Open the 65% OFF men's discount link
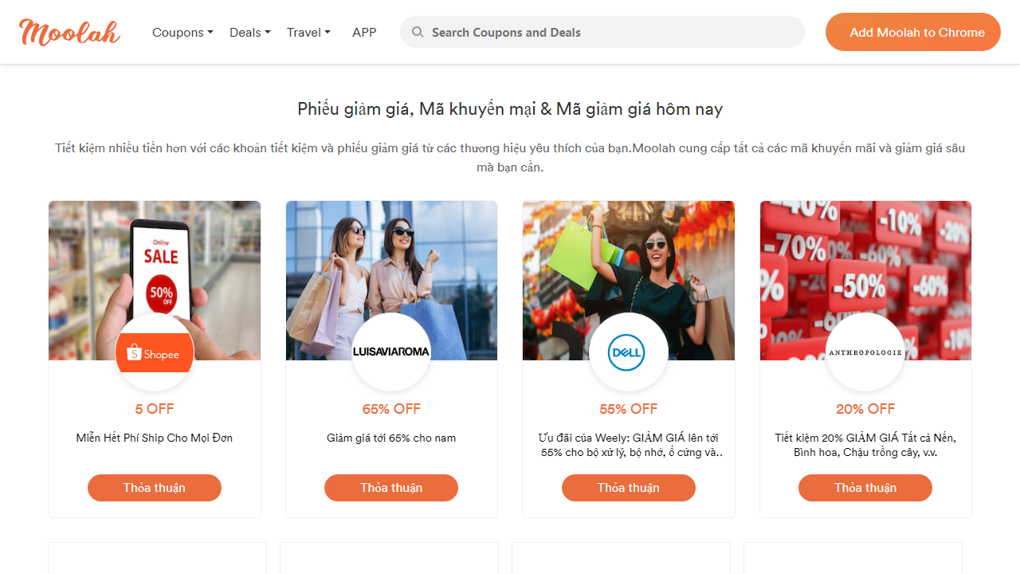 coord(390,408)
